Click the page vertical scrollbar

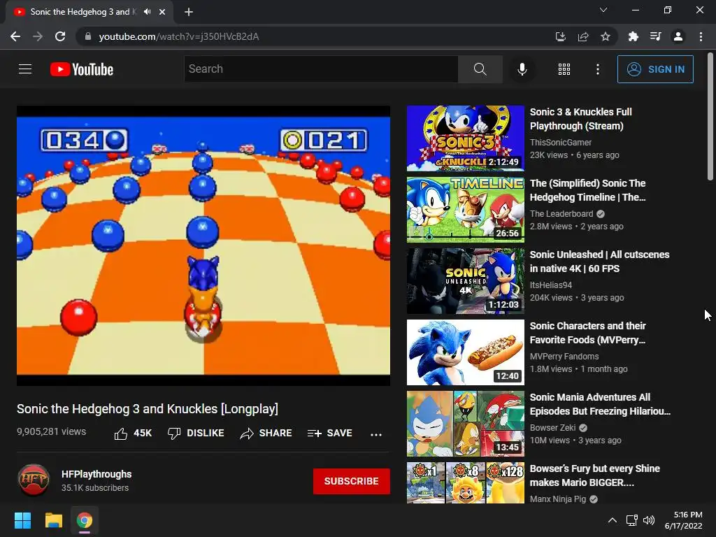coord(710,117)
